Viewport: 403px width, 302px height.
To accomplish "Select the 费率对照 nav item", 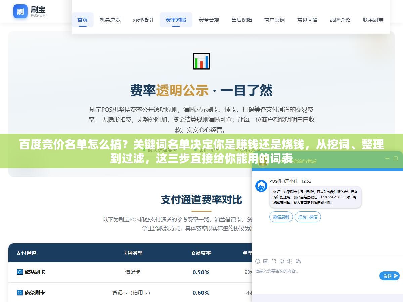I will pyautogui.click(x=176, y=20).
